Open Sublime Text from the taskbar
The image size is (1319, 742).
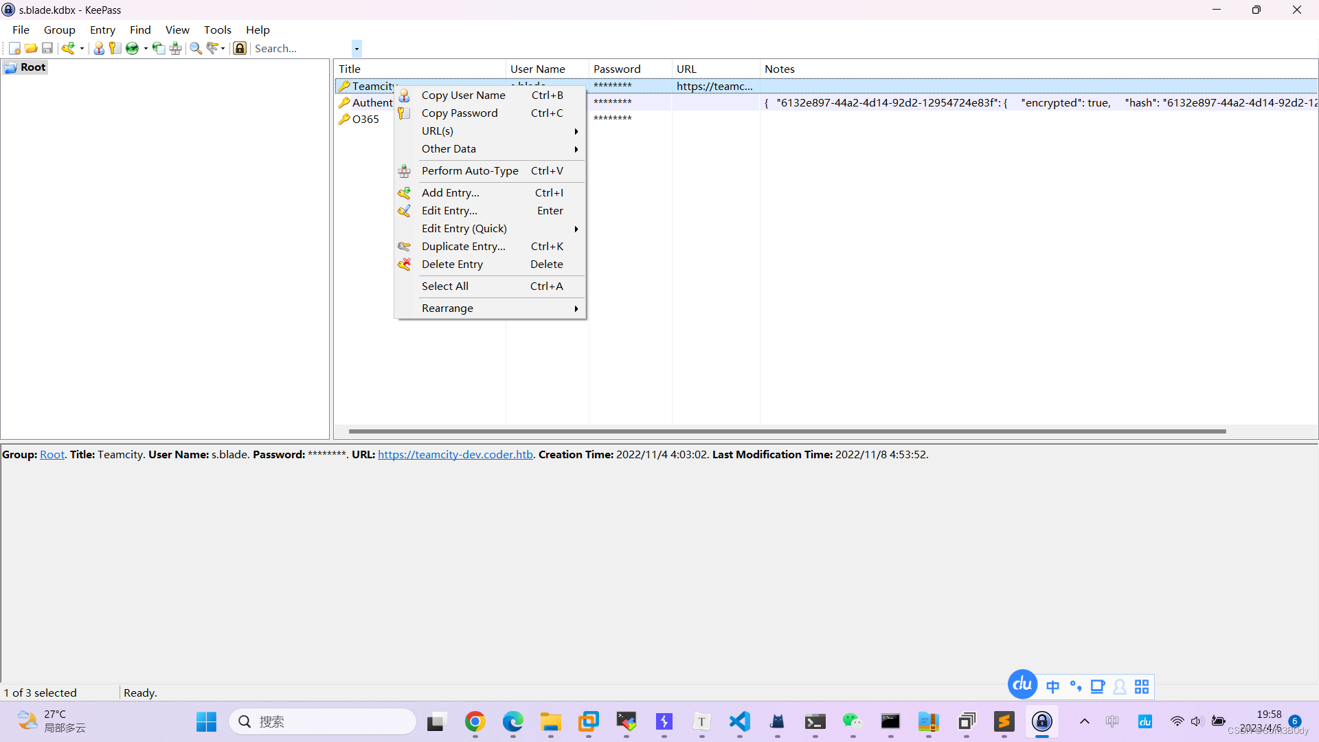(1004, 721)
